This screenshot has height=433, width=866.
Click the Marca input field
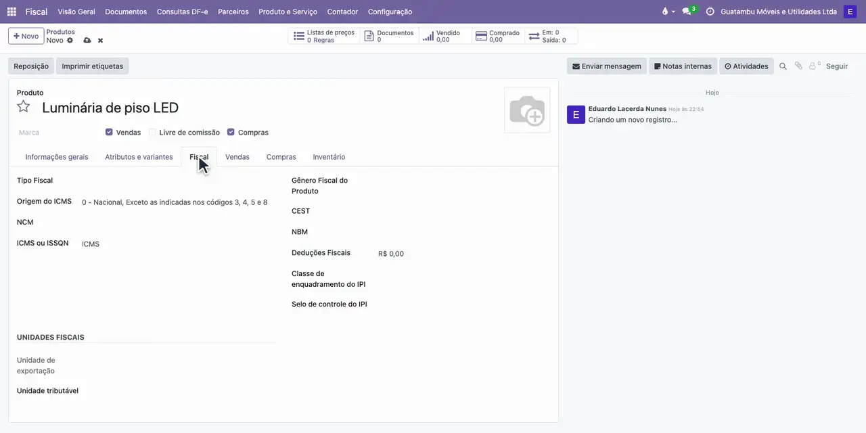coord(57,133)
